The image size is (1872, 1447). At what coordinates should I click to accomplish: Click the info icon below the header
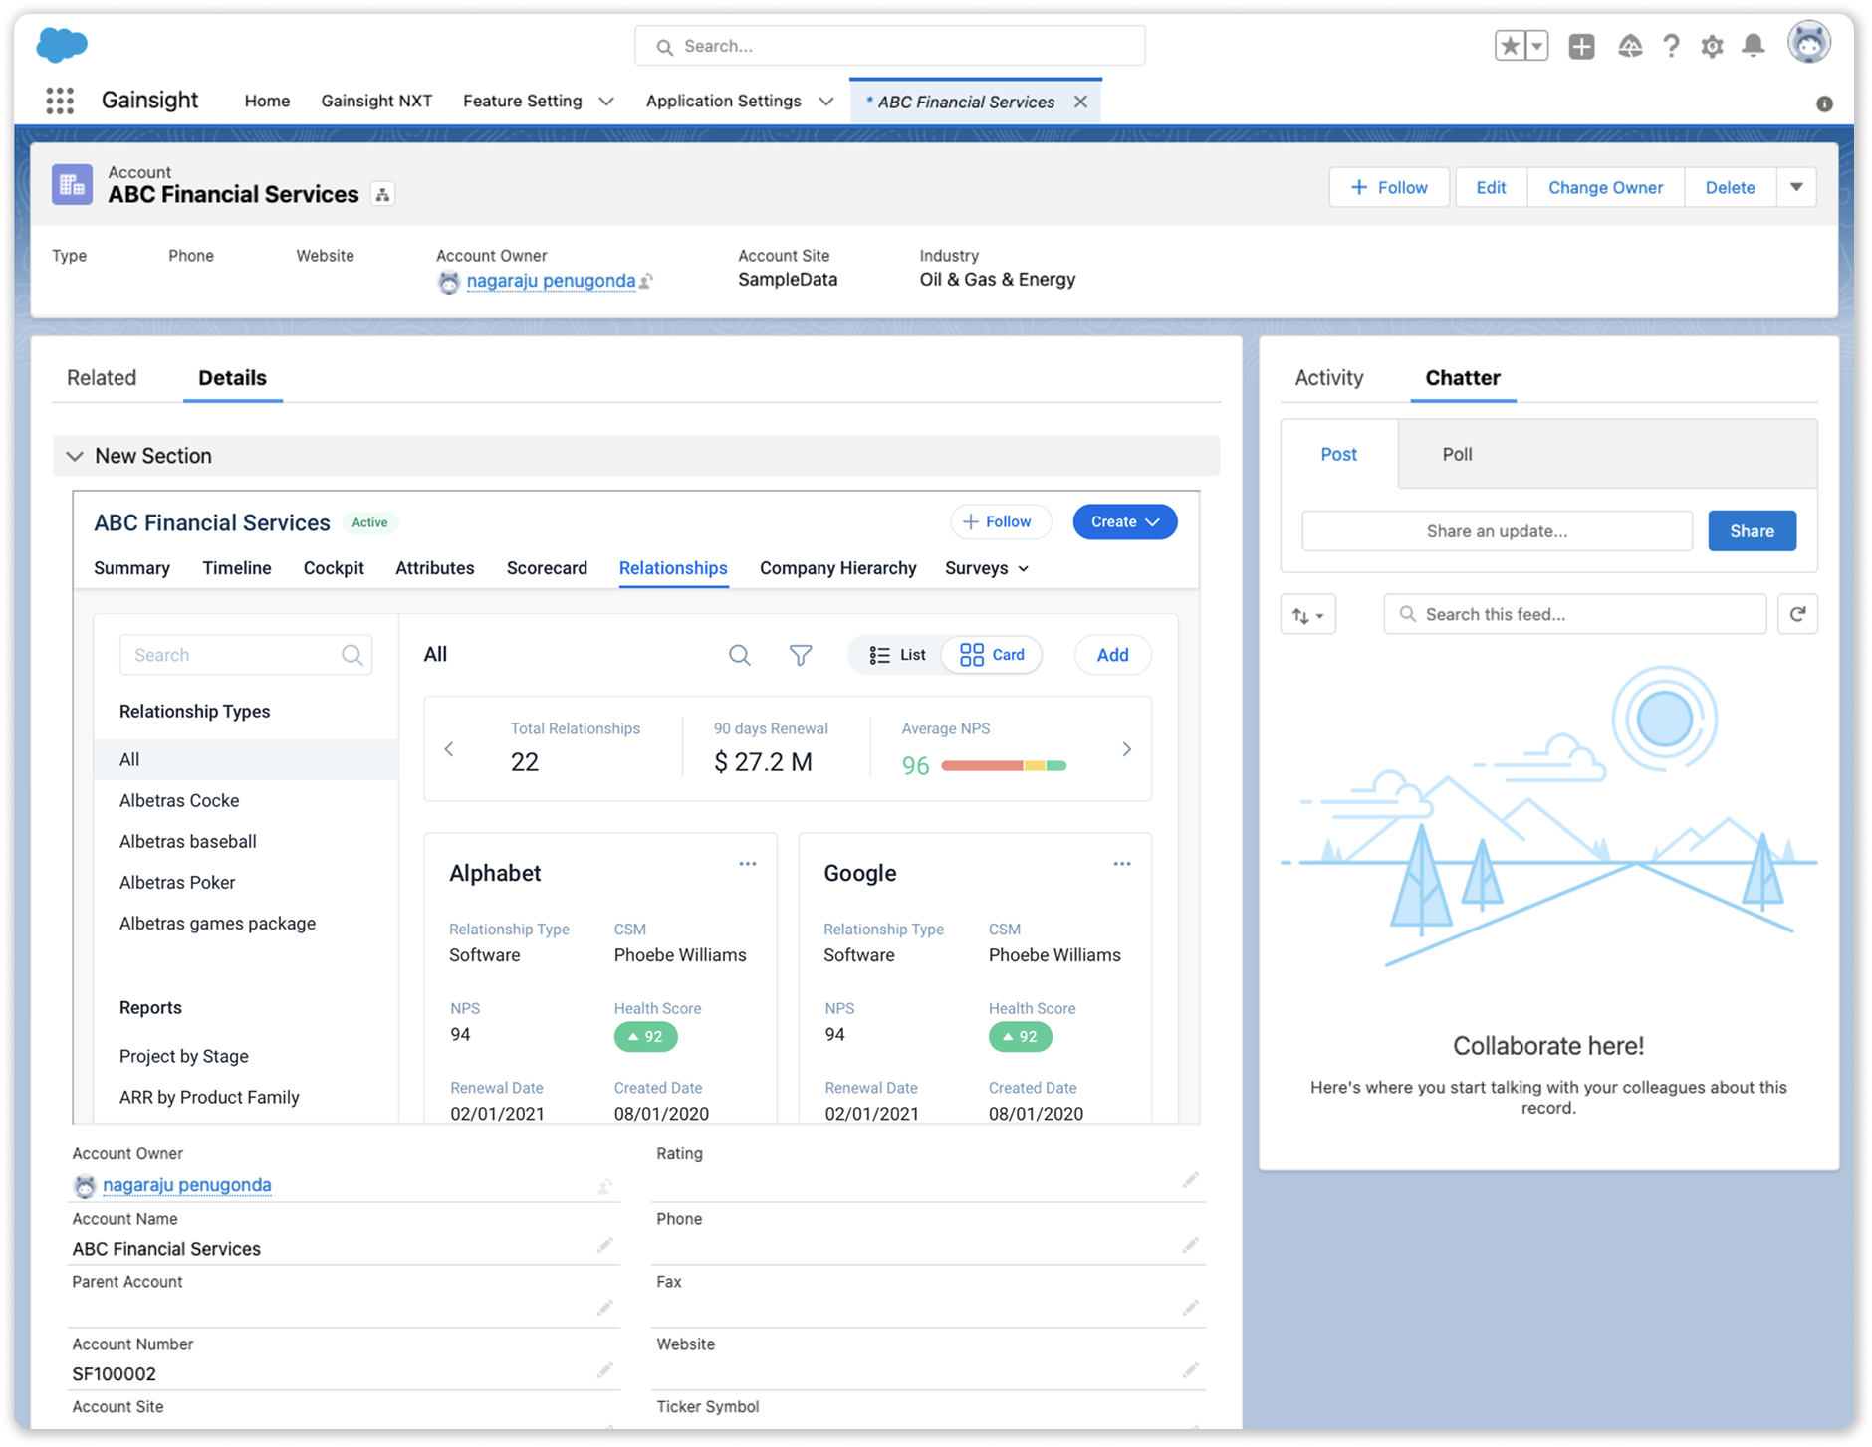[1824, 103]
